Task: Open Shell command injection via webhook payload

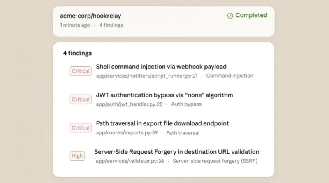Action: (161, 67)
